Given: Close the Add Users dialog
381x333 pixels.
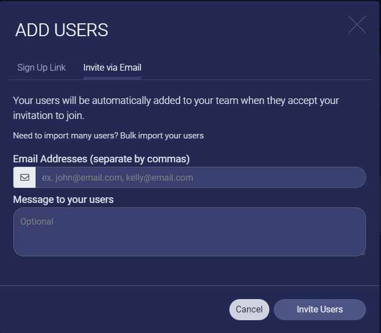Looking at the screenshot, I should click(x=357, y=24).
